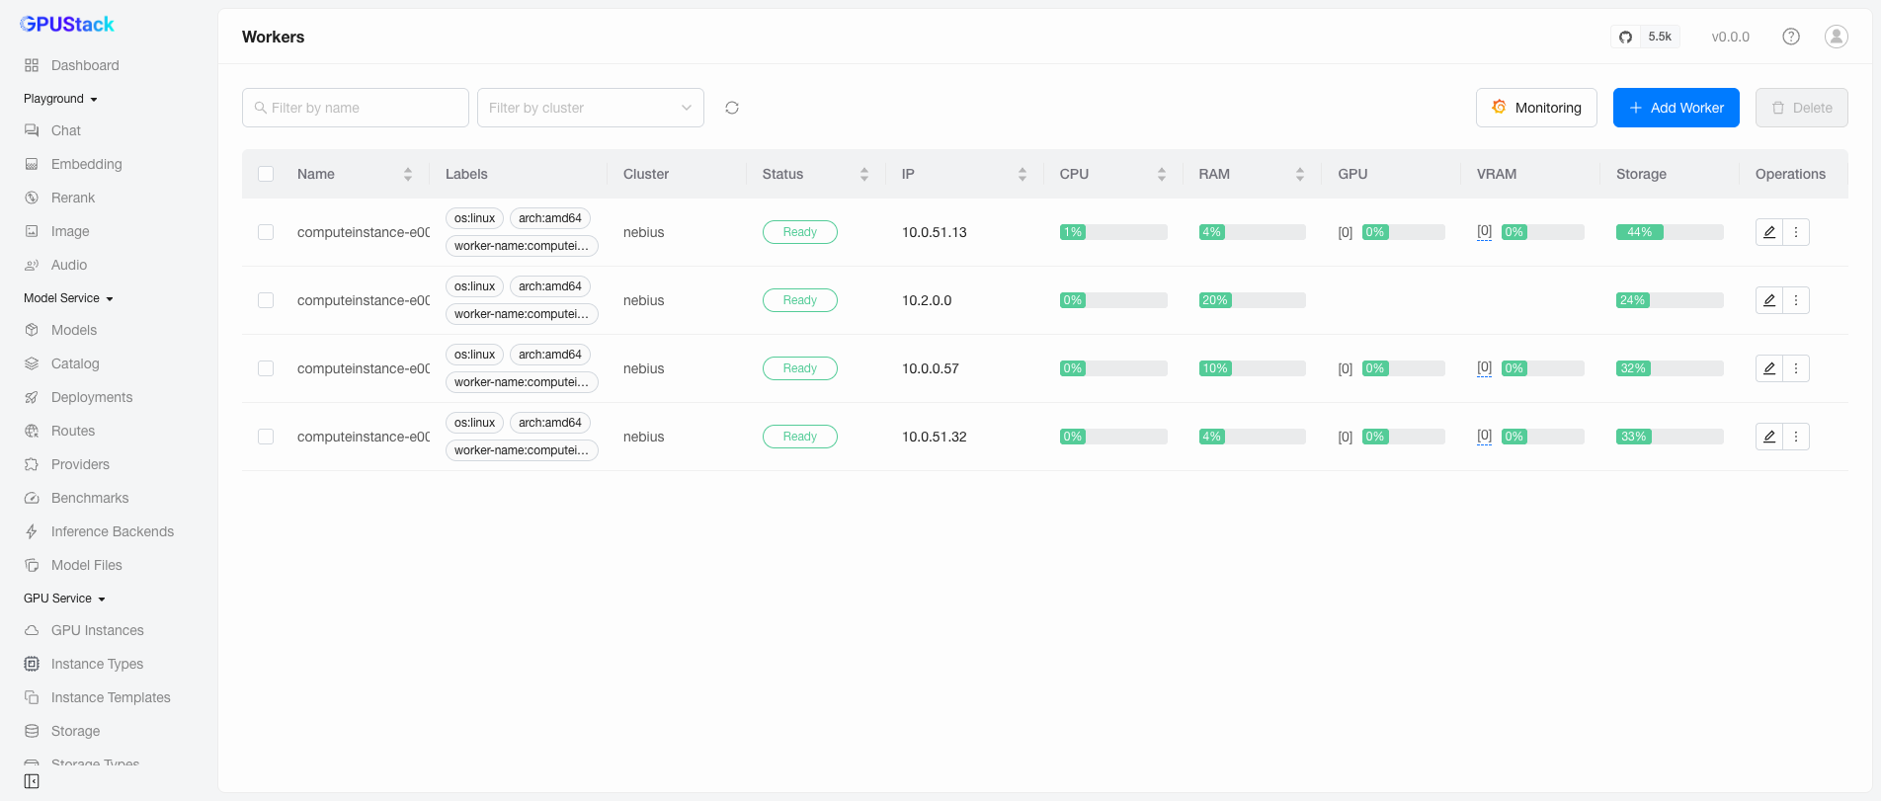Open more actions for worker 10.0.51.32
This screenshot has height=801, width=1881.
click(x=1796, y=437)
